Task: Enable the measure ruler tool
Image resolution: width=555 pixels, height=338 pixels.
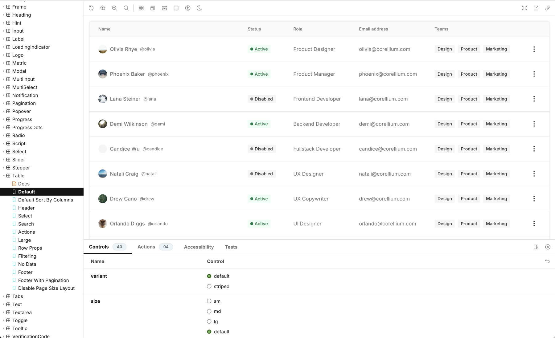Action: 164,8
